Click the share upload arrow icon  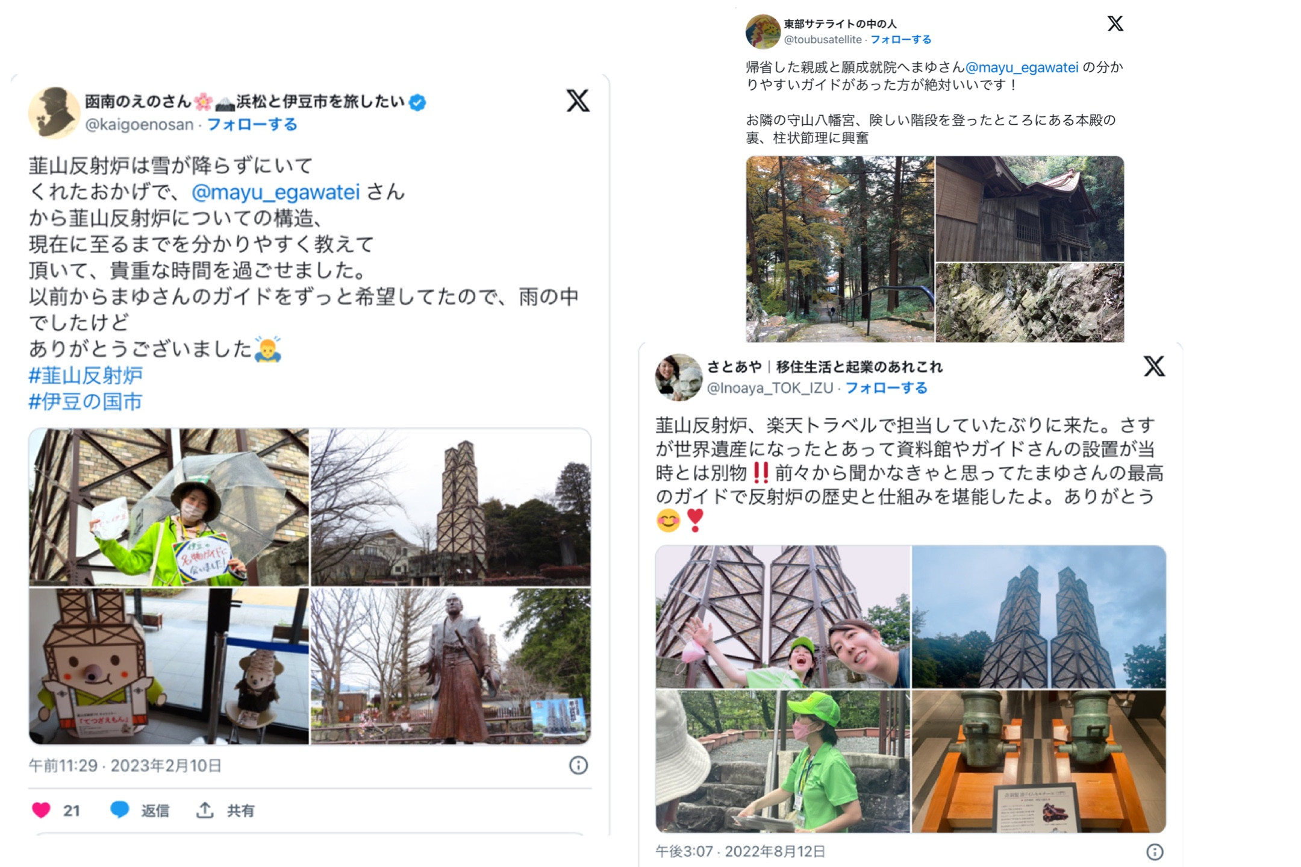coord(205,810)
